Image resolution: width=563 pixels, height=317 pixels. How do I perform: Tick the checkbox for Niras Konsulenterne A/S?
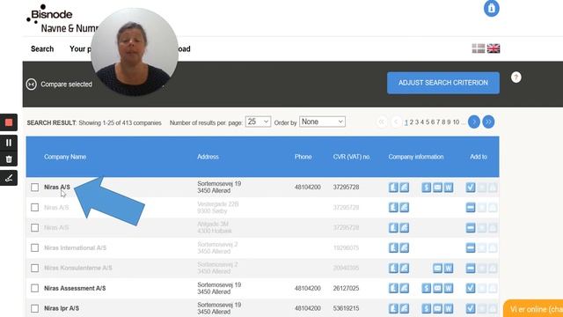[x=34, y=268]
